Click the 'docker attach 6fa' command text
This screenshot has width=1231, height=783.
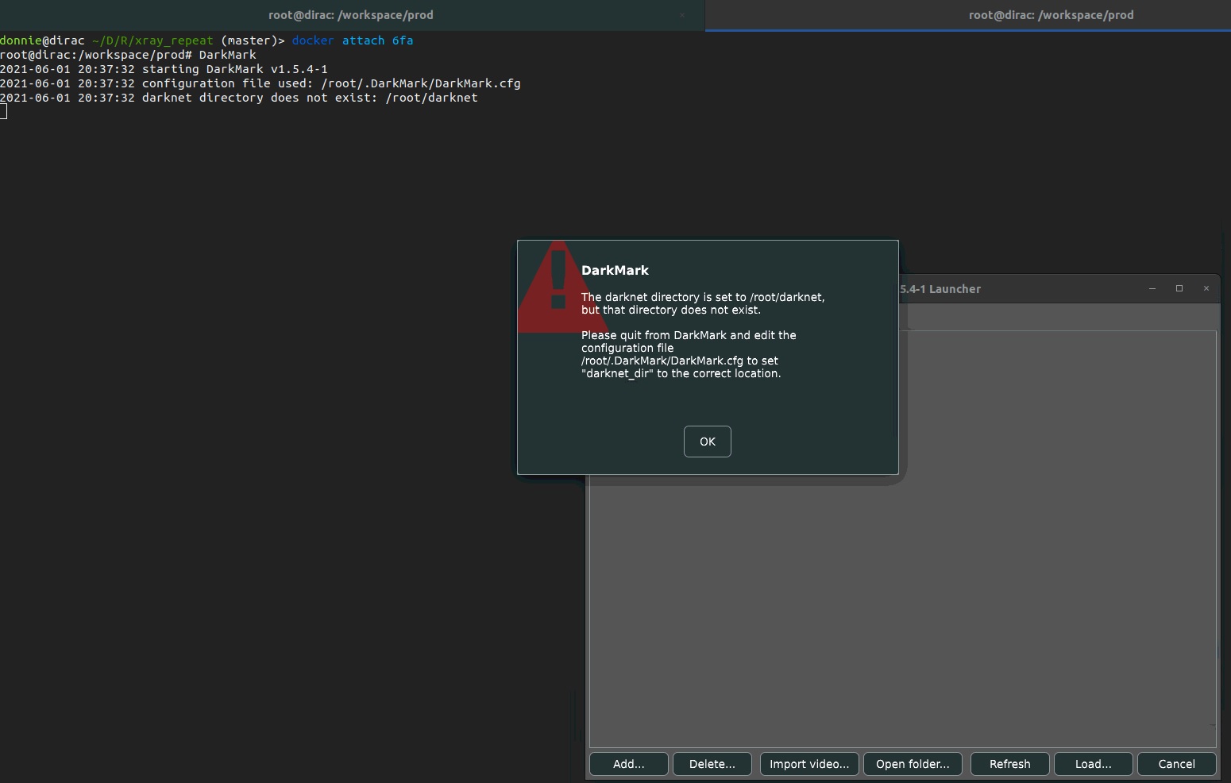(x=353, y=40)
